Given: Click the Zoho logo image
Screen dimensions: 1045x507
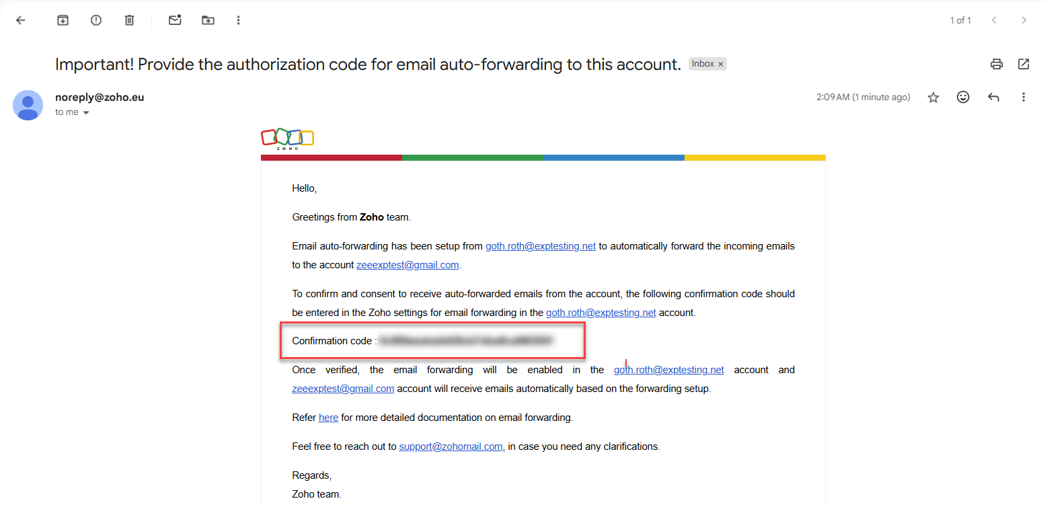Looking at the screenshot, I should coord(287,138).
